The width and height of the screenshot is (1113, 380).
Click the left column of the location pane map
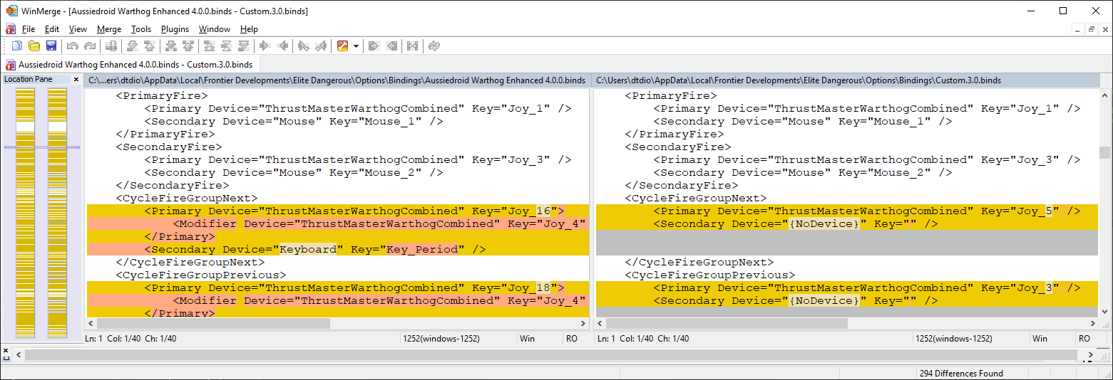26,213
